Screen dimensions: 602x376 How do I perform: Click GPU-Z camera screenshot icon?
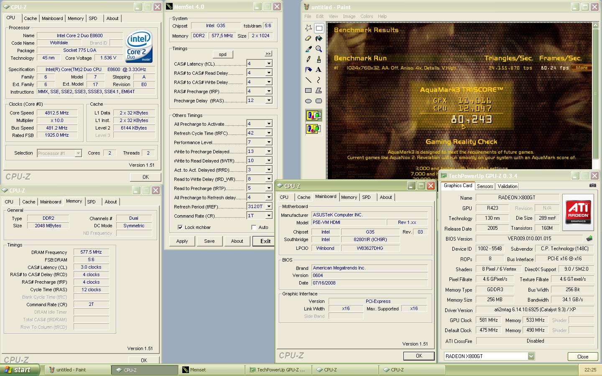(x=593, y=185)
